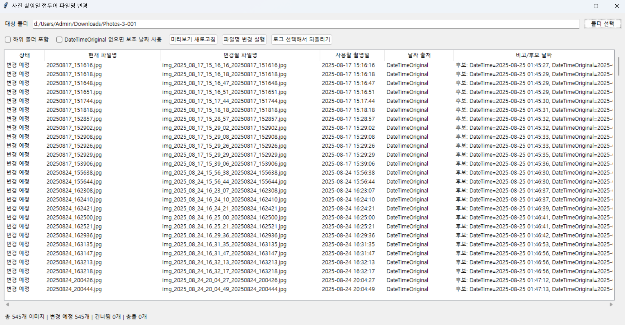Screen dimensions: 625x325
Task: Click img_2025_08_24_16_23_07_20250824_162308.jpg cell
Action: point(224,191)
